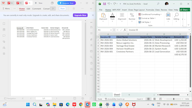The image size is (192, 108).
Task: Open the Menu button in PDF viewer
Action: click(6, 8)
